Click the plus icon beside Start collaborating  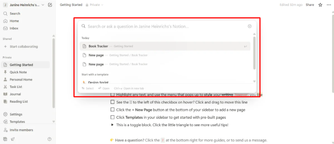(x=5, y=47)
